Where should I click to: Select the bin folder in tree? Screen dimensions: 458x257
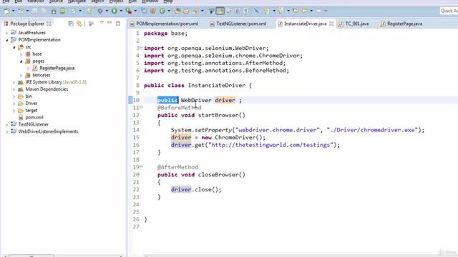[29, 96]
